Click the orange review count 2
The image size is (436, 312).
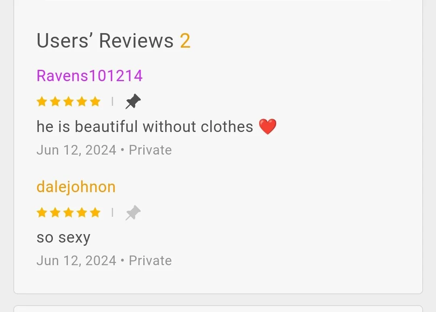[185, 41]
